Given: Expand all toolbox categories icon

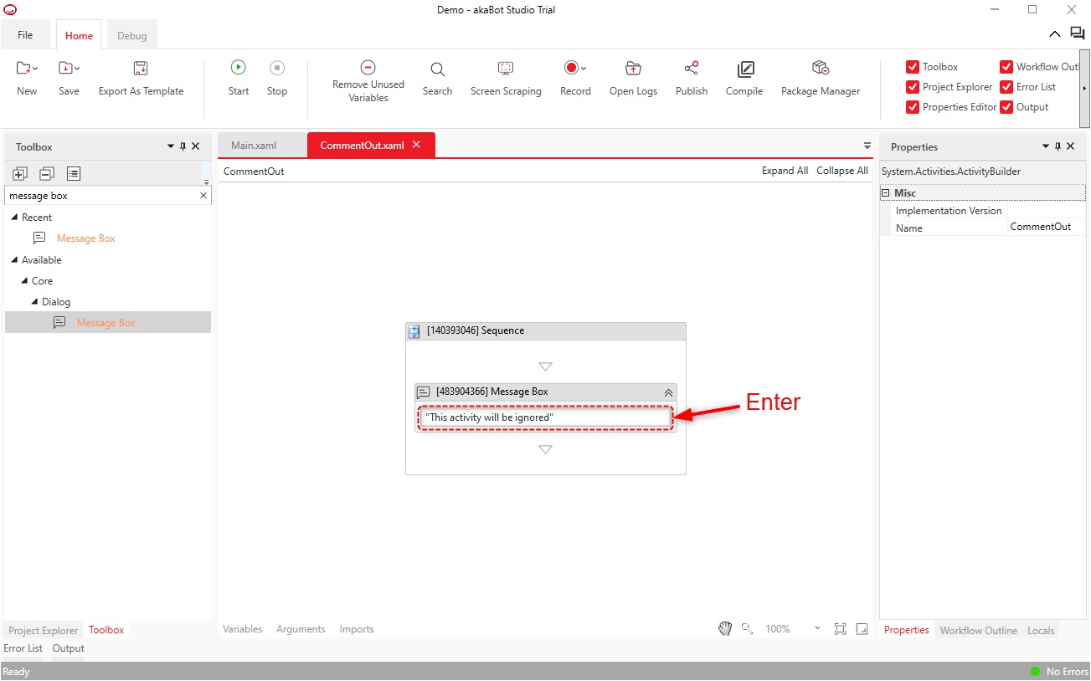Looking at the screenshot, I should coord(20,173).
